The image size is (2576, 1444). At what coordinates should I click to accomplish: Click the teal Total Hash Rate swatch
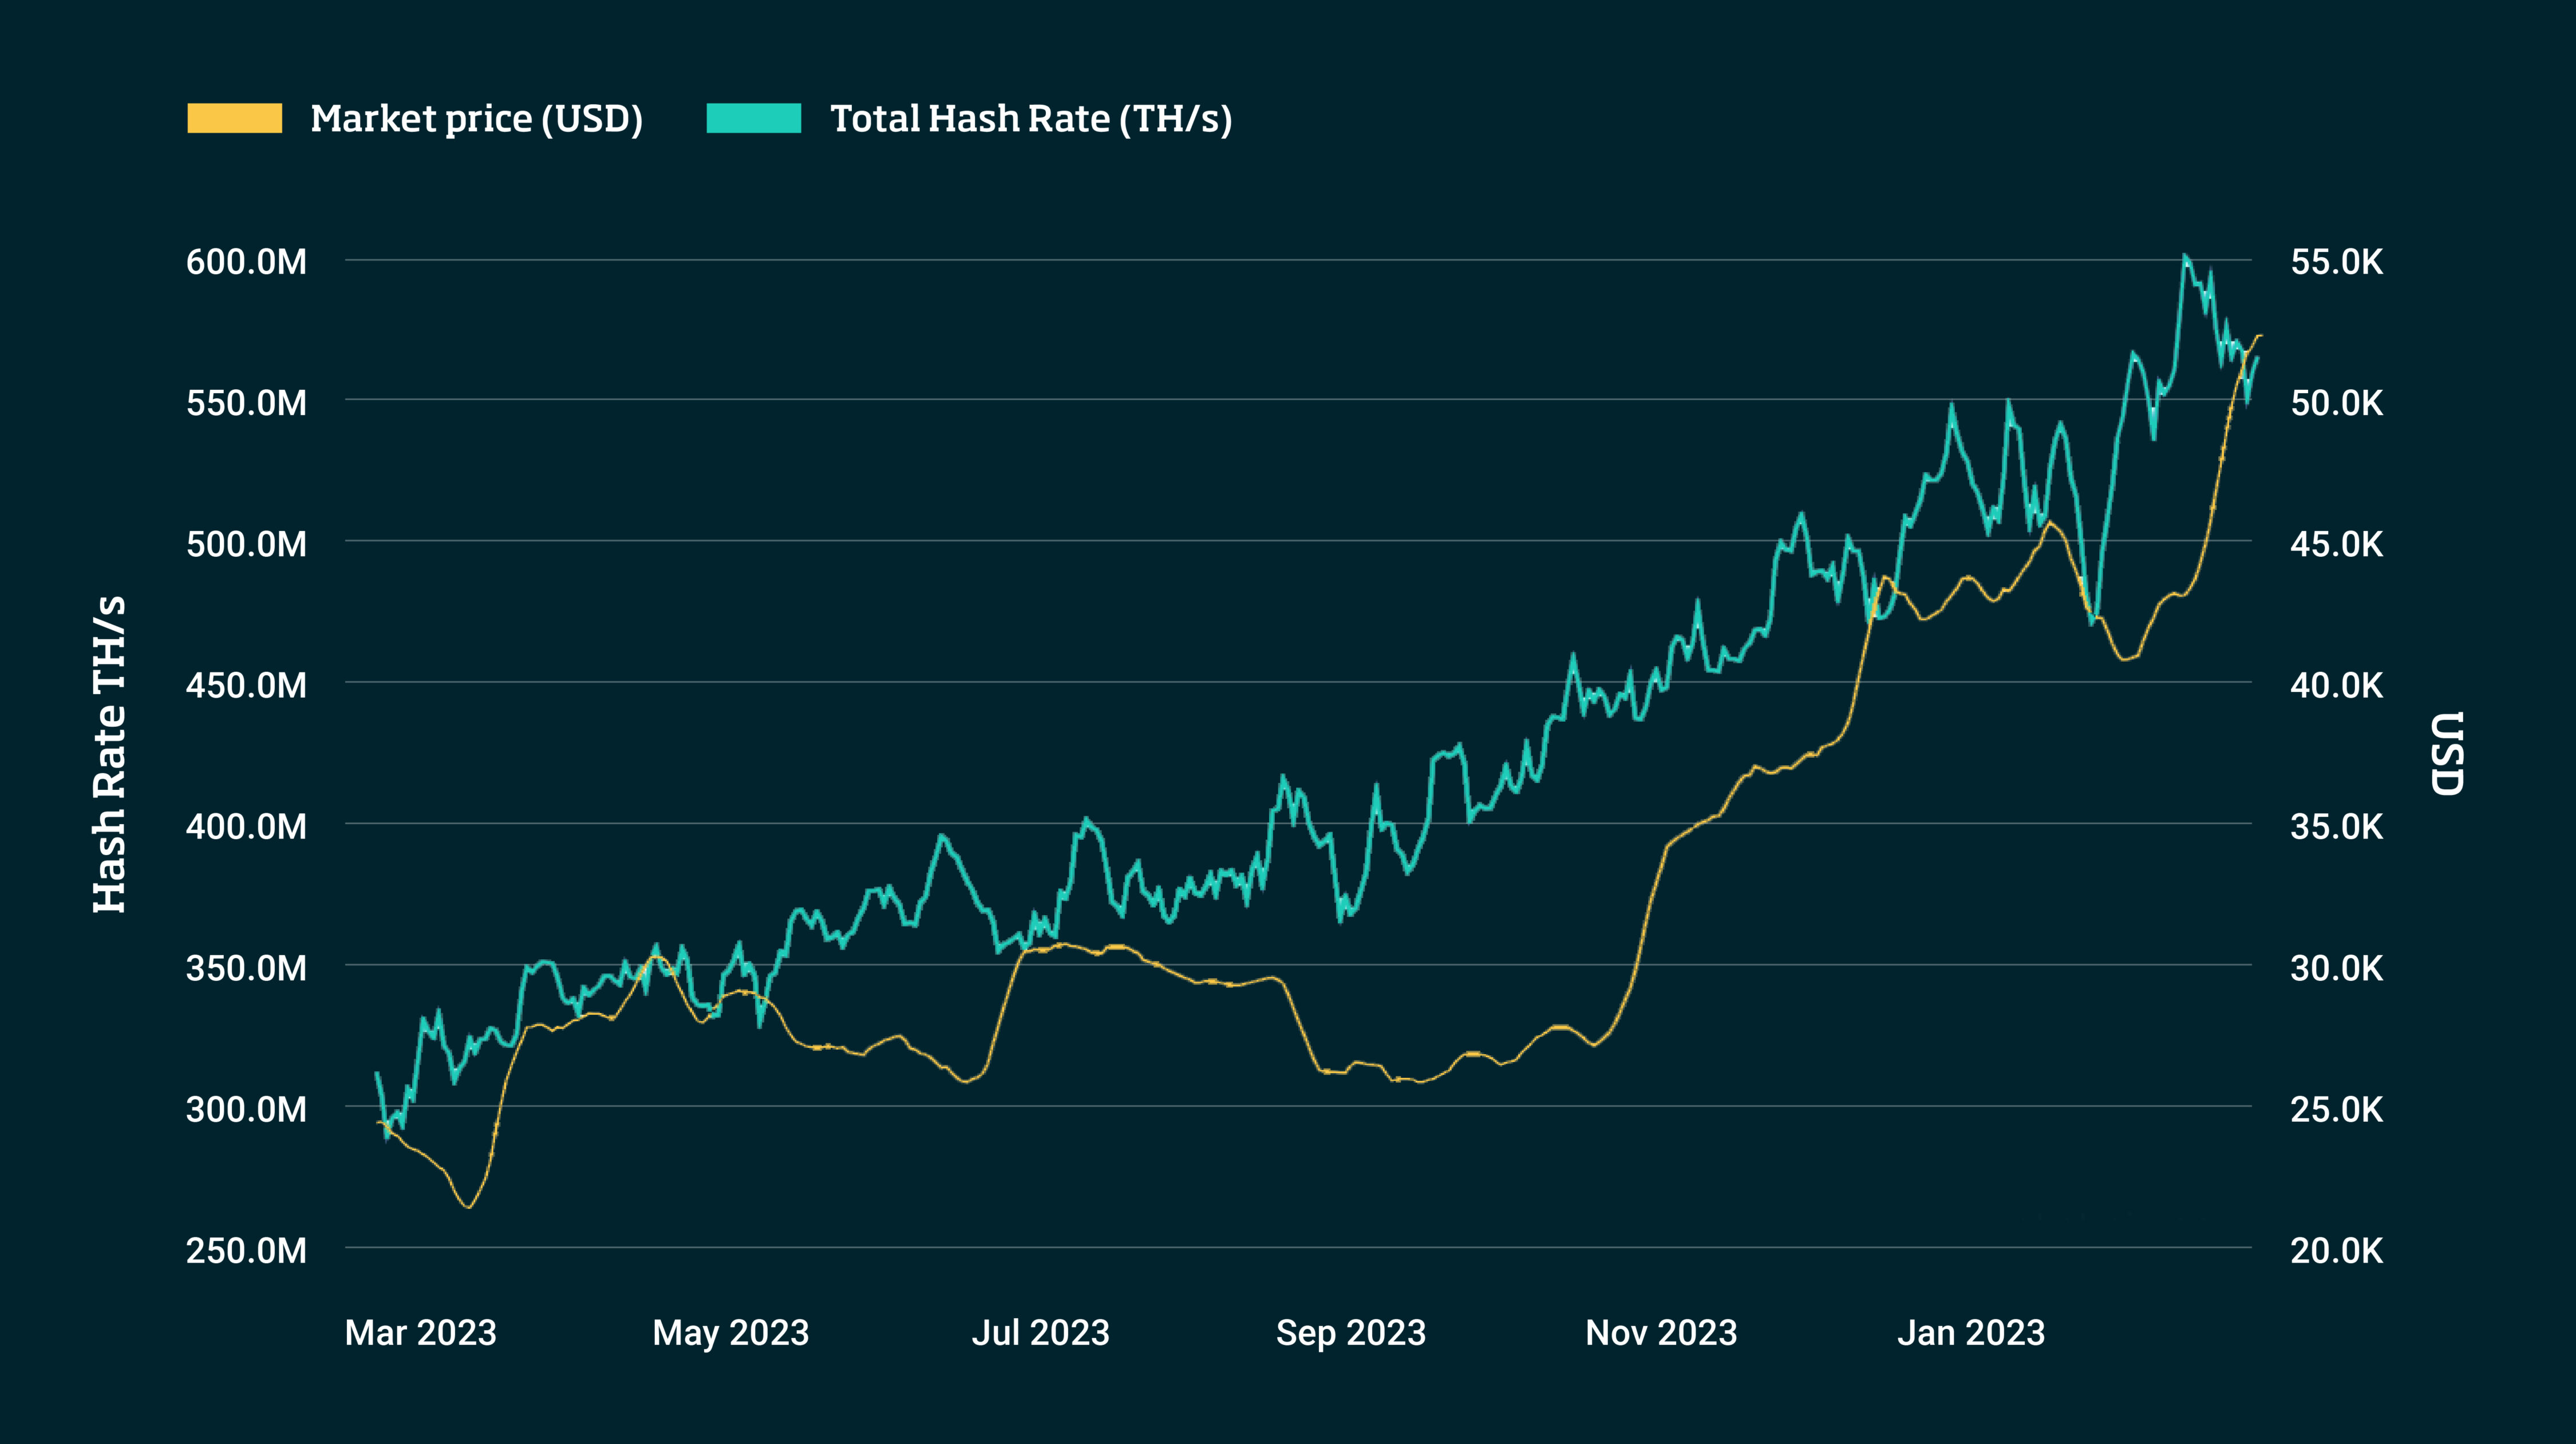(753, 118)
